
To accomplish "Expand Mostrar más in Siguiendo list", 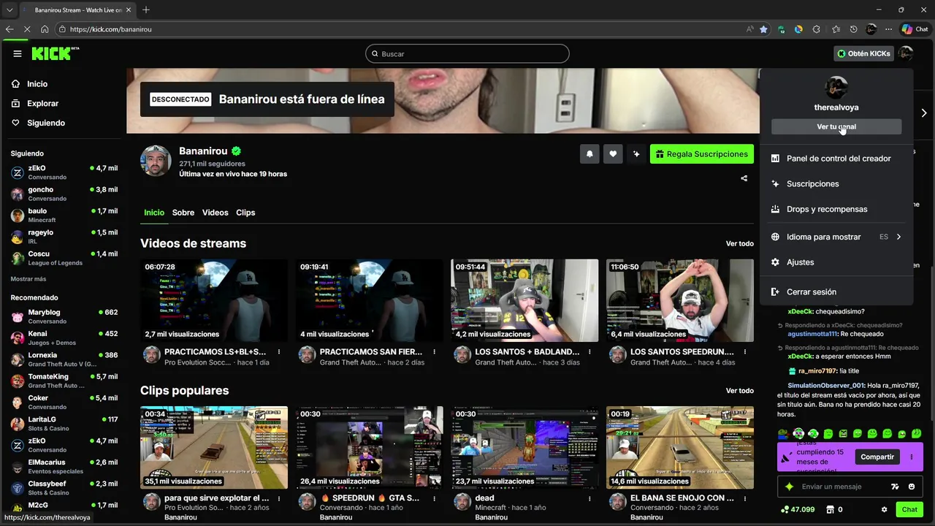I will pyautogui.click(x=28, y=279).
